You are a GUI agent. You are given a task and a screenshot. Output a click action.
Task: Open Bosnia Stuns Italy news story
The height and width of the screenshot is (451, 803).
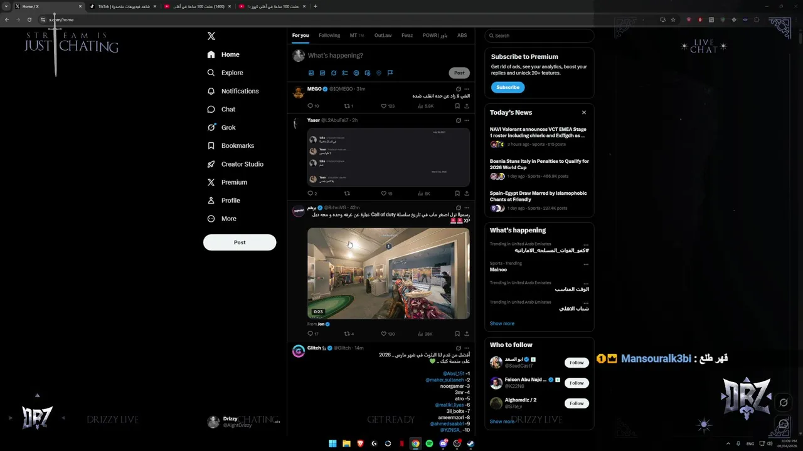(x=540, y=168)
